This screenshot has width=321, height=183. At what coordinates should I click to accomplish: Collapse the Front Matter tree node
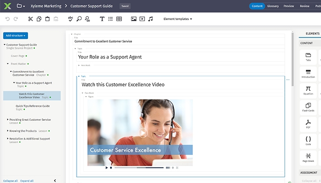point(8,64)
